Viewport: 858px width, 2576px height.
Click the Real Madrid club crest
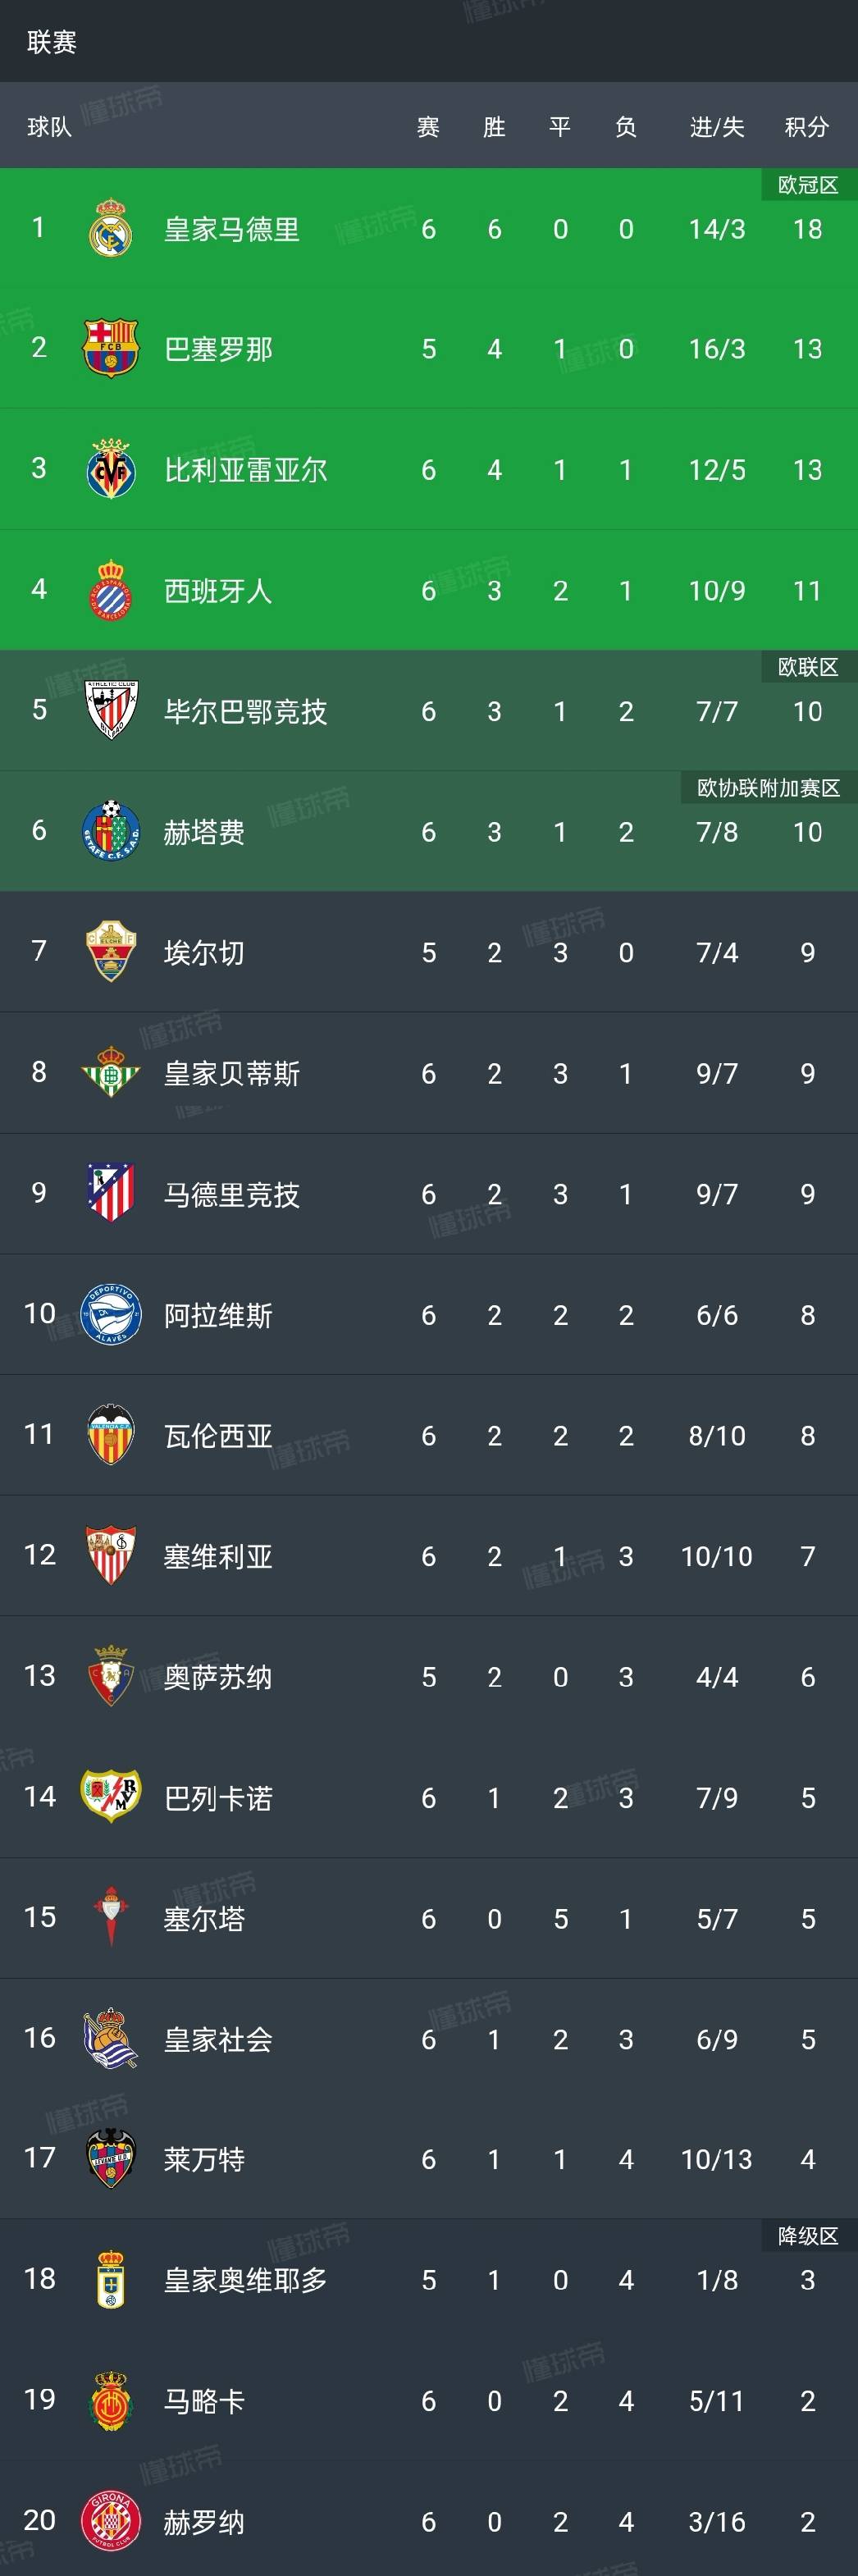tap(112, 228)
